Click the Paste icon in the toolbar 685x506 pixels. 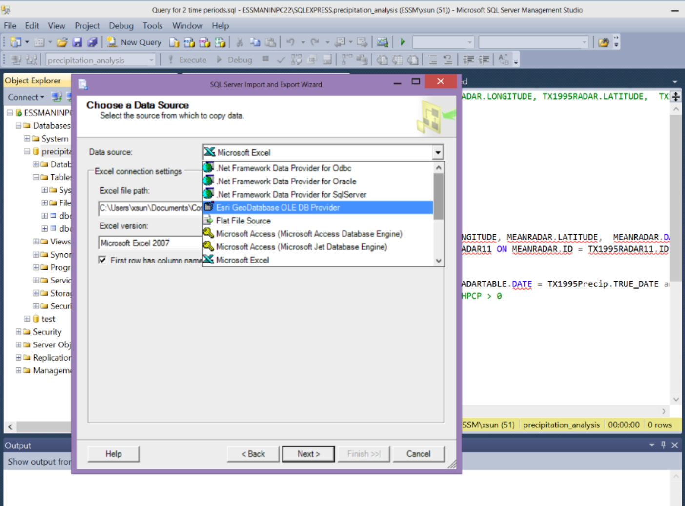pos(270,42)
